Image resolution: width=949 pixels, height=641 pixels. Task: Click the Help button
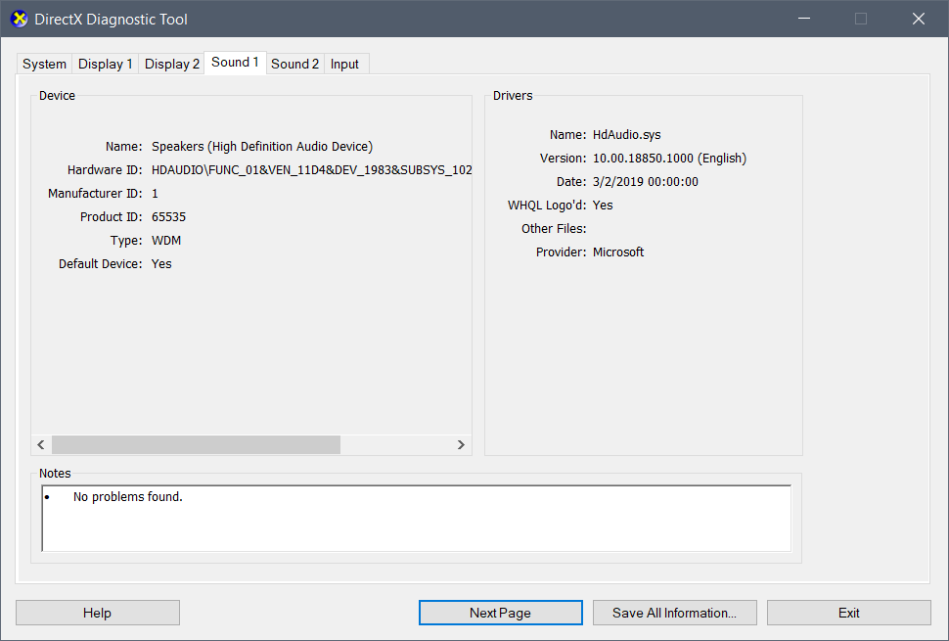click(98, 613)
